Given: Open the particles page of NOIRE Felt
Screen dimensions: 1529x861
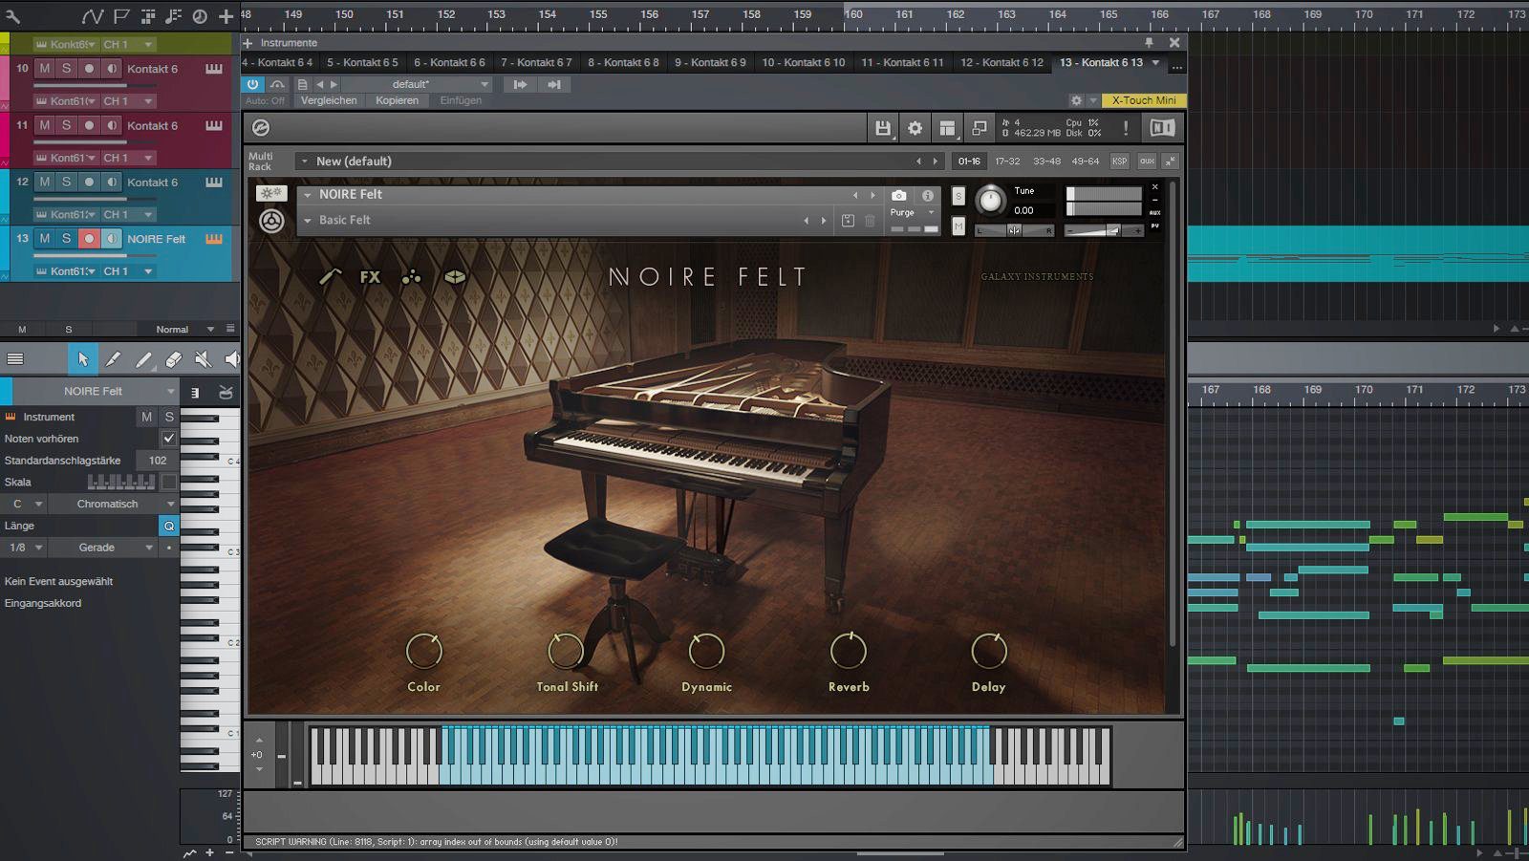Looking at the screenshot, I should (x=411, y=275).
